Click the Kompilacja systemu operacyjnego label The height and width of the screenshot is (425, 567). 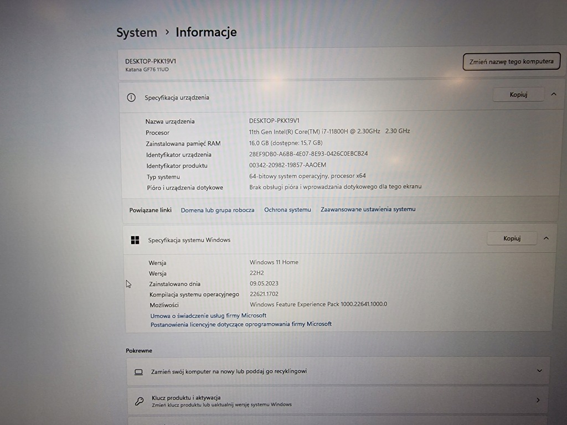[x=194, y=294]
